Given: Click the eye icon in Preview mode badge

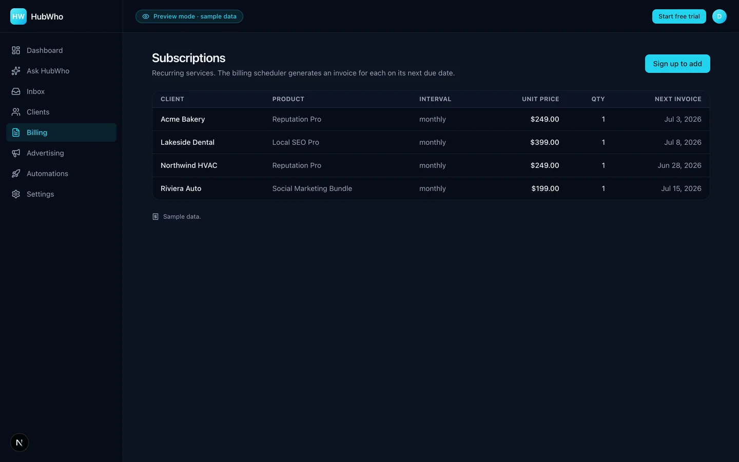Looking at the screenshot, I should (146, 16).
